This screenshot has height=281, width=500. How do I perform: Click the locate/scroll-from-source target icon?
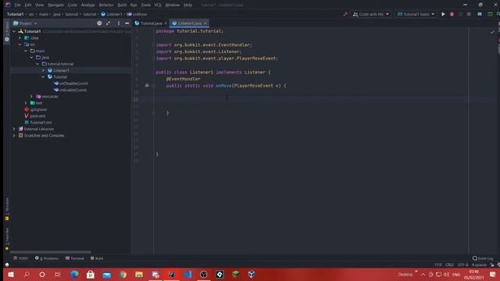[99, 23]
